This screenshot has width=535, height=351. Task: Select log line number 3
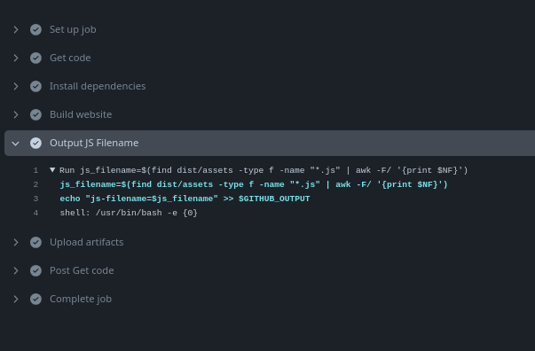click(x=35, y=199)
